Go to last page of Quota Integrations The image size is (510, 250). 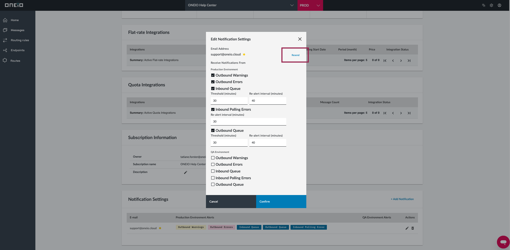[409, 113]
